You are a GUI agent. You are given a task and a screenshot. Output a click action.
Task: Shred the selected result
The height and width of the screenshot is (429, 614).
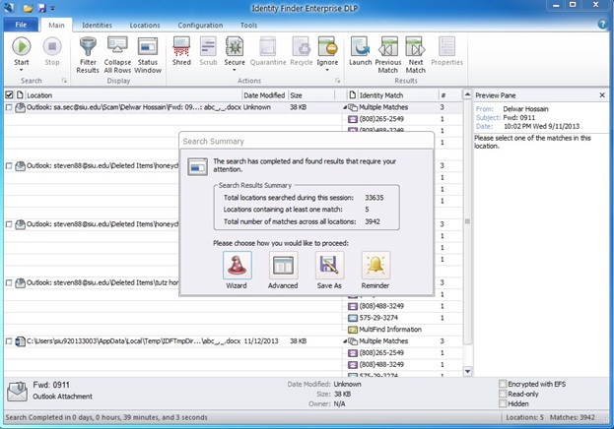point(181,51)
